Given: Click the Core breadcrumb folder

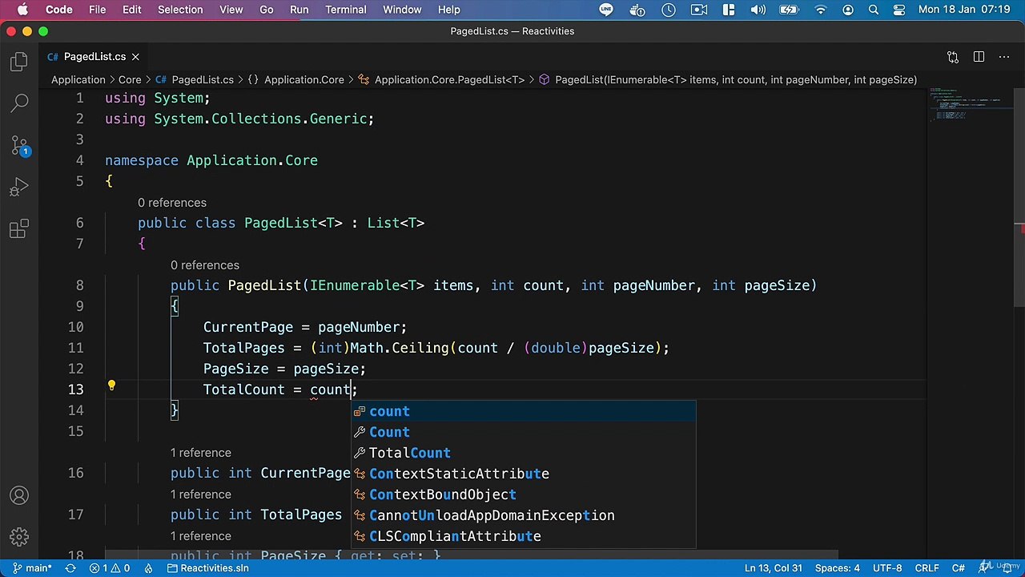Looking at the screenshot, I should [x=130, y=79].
